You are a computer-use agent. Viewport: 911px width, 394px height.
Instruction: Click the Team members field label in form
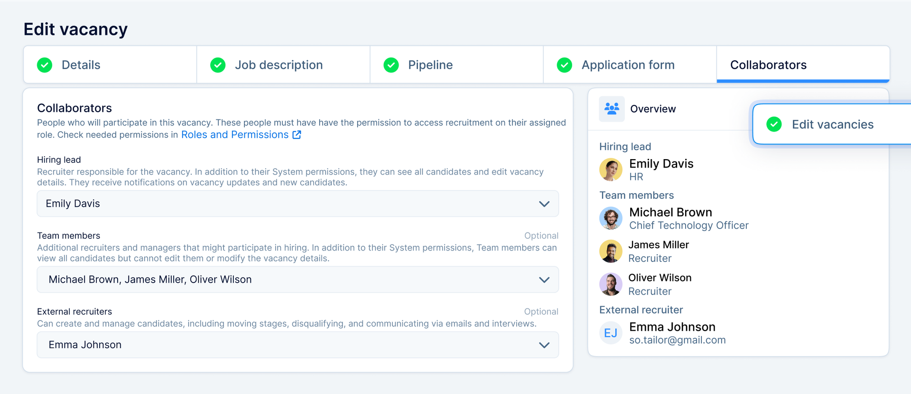coord(68,236)
